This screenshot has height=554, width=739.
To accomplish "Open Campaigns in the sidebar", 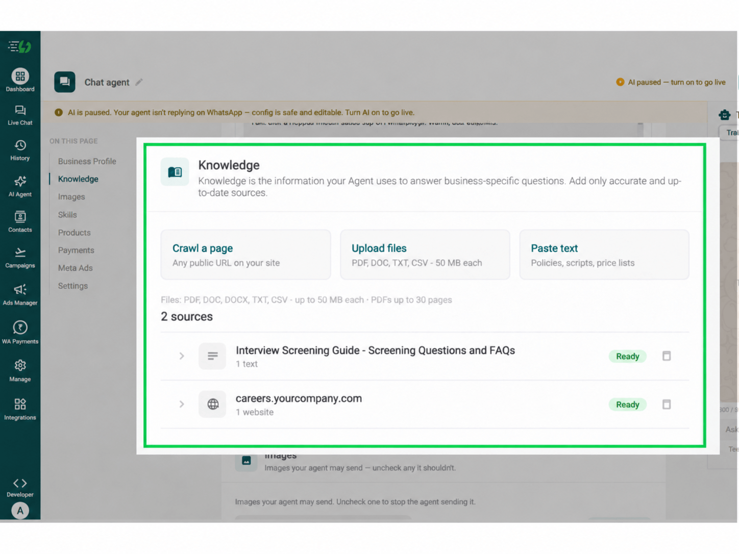I will coord(20,258).
